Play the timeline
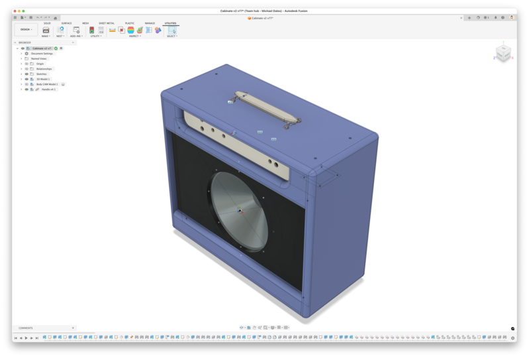The height and width of the screenshot is (358, 529). tap(26, 337)
